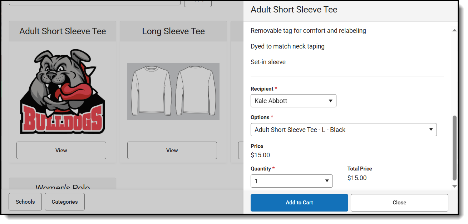Click the scroll up arrow in detail panel
This screenshot has width=468, height=224.
(x=454, y=31)
